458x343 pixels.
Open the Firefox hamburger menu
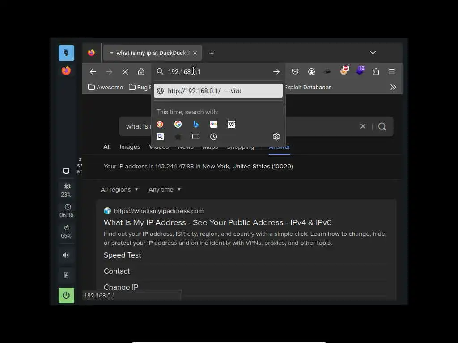pos(392,71)
